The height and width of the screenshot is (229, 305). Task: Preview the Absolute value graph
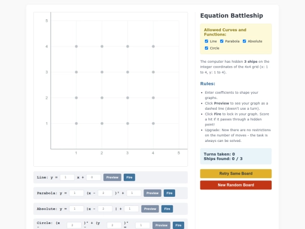point(150,209)
